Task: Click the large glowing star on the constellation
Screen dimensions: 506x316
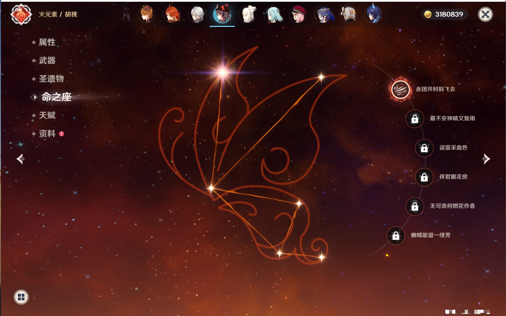Action: (x=223, y=72)
